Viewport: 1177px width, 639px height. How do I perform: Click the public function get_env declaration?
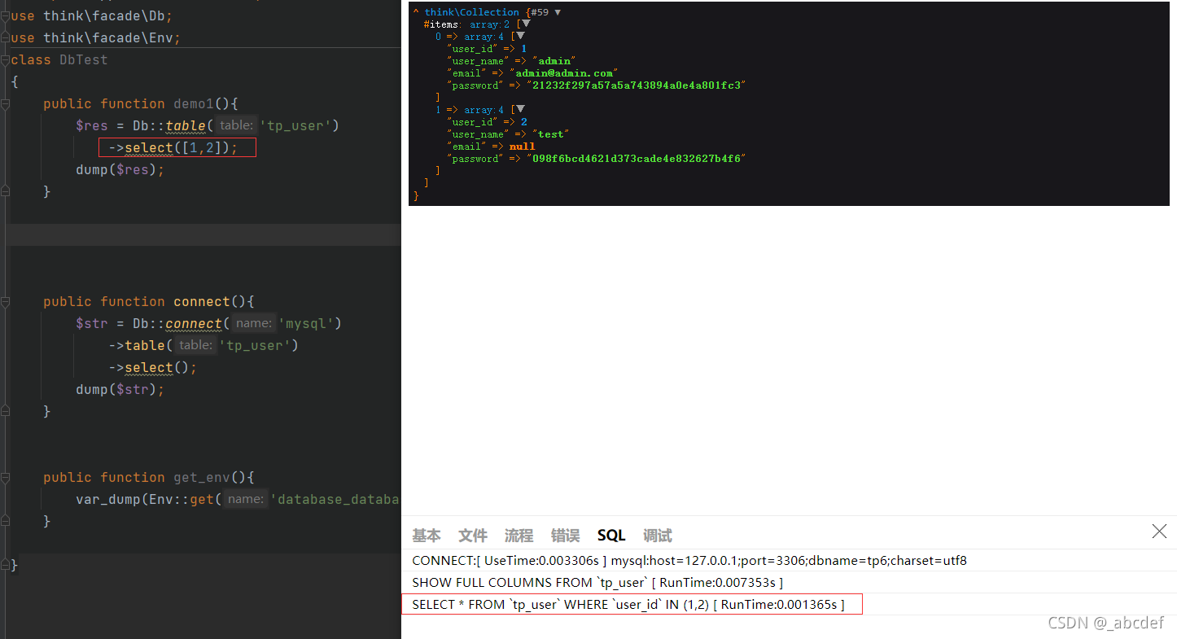[x=149, y=478]
